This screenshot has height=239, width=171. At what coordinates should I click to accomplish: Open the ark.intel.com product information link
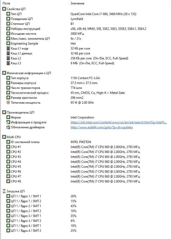pyautogui.click(x=119, y=122)
